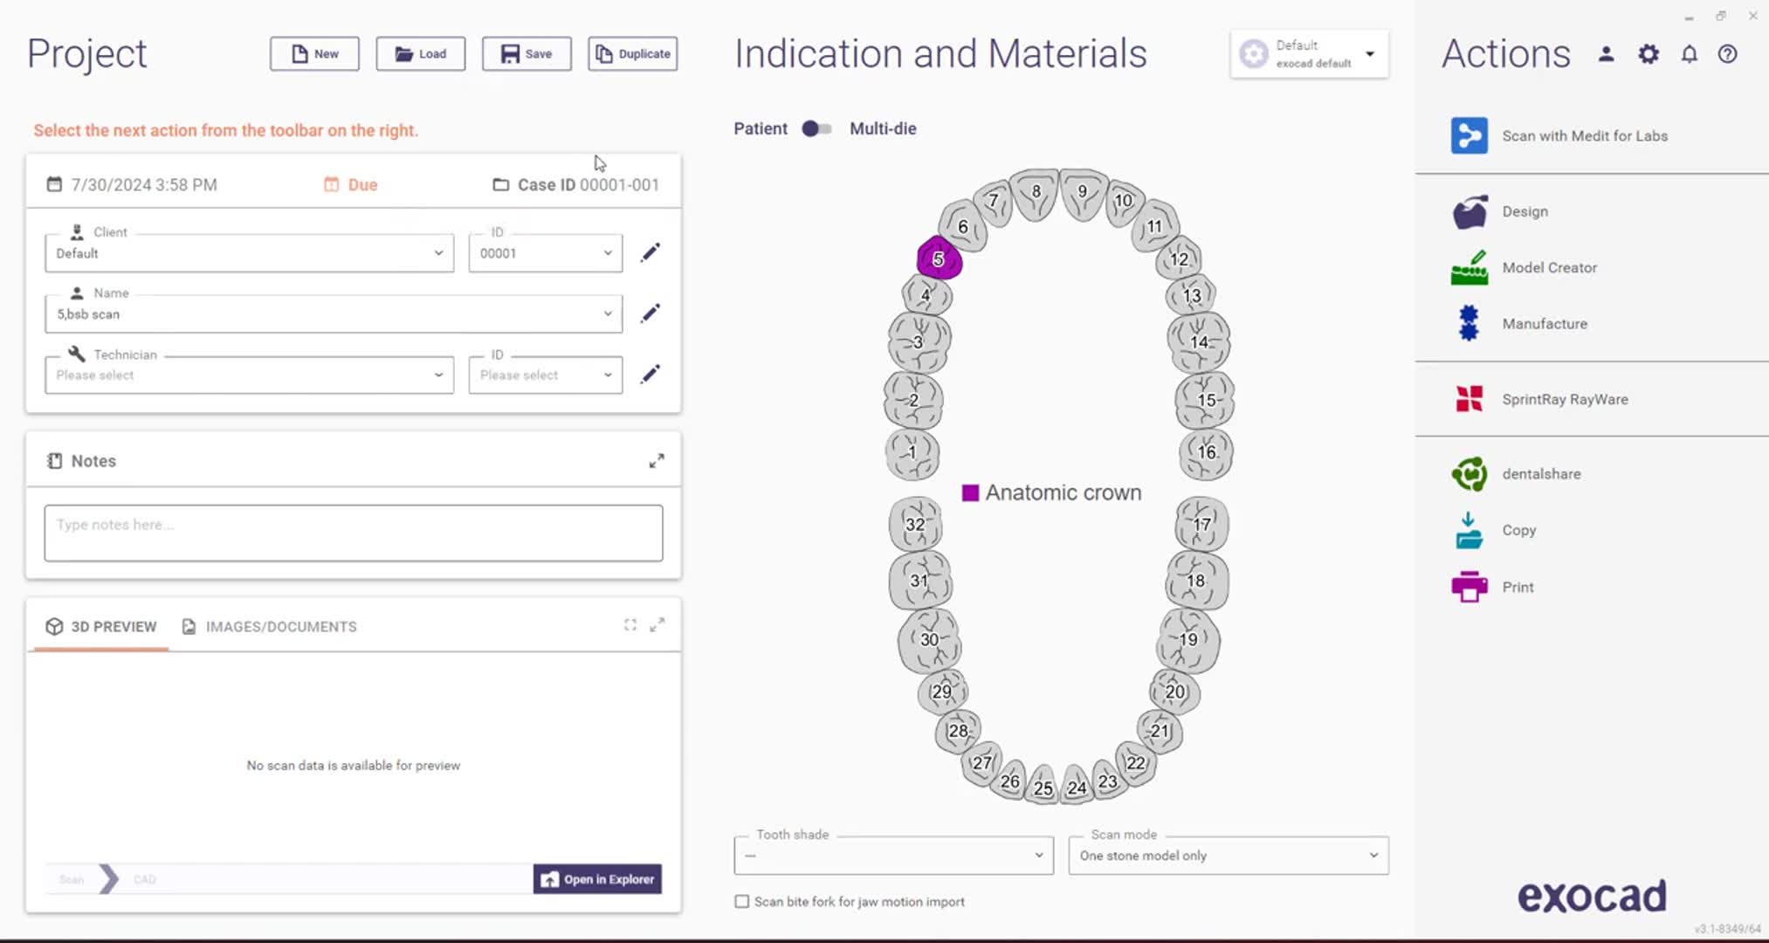Select tooth 22 in the chart

[1135, 762]
